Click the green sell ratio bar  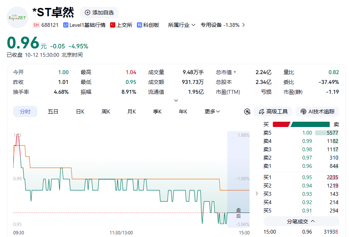[310, 124]
